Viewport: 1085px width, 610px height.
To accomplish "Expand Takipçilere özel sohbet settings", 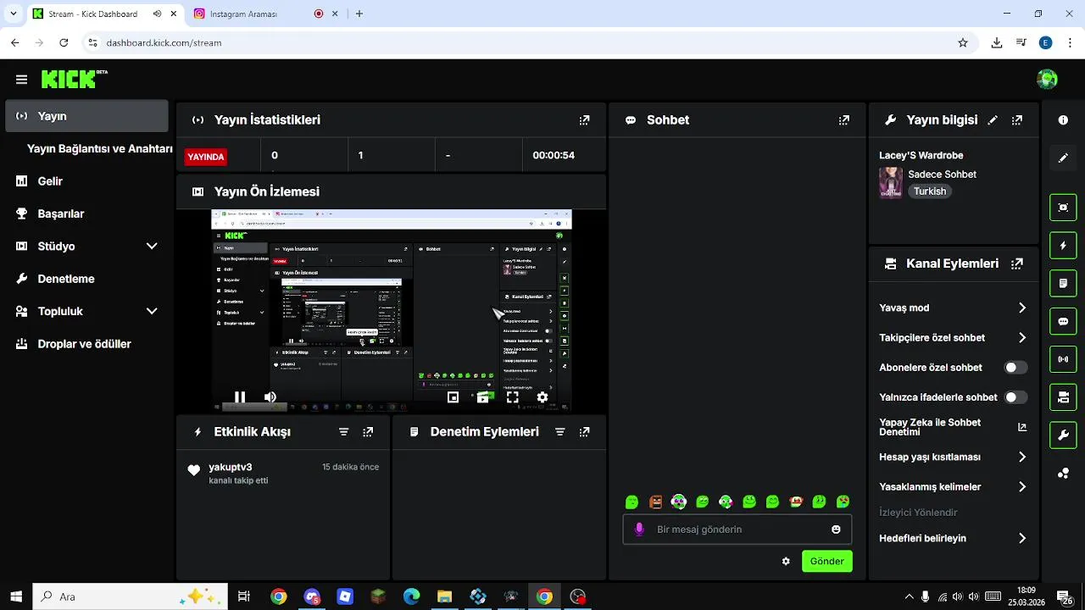I will [x=954, y=338].
